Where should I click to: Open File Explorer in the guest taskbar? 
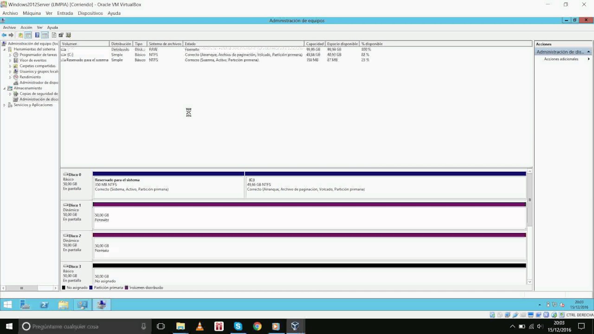(x=64, y=305)
